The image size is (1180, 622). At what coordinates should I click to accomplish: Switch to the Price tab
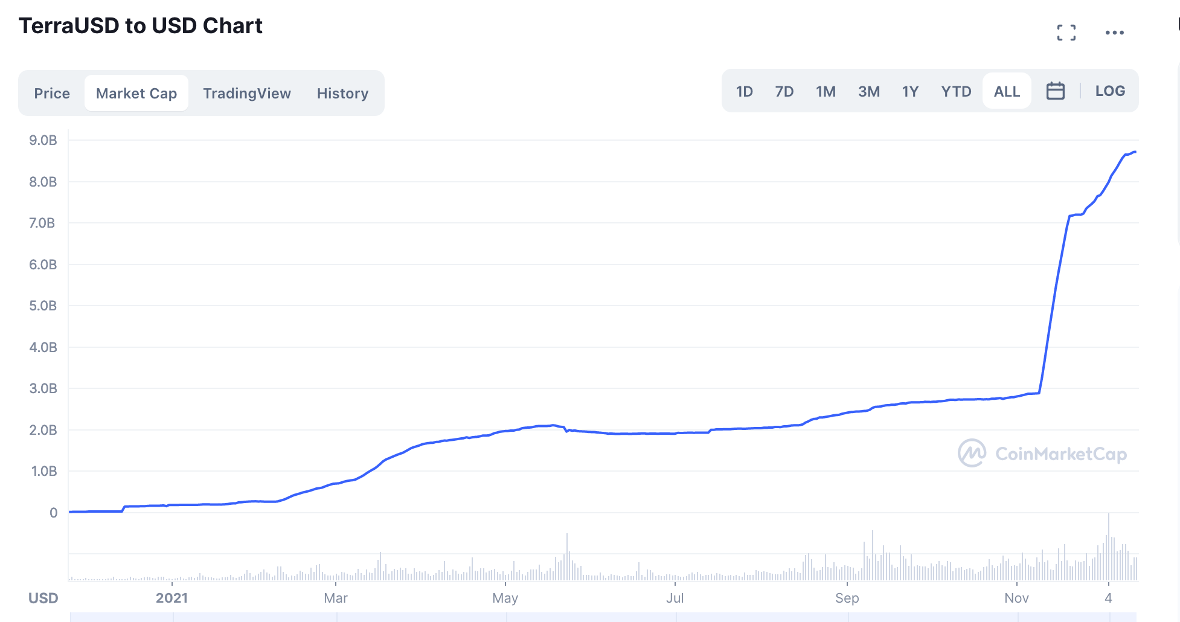coord(52,93)
